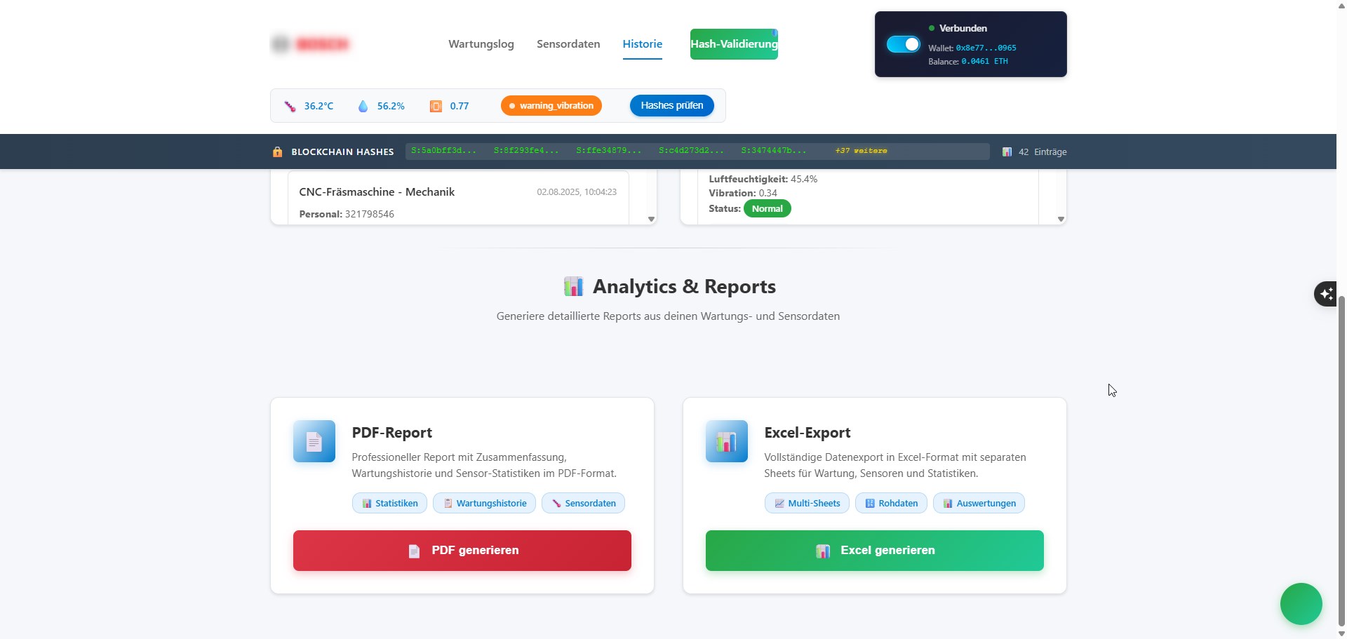Toggle the Multi-Sheets chip on Excel-Export

[x=807, y=503]
